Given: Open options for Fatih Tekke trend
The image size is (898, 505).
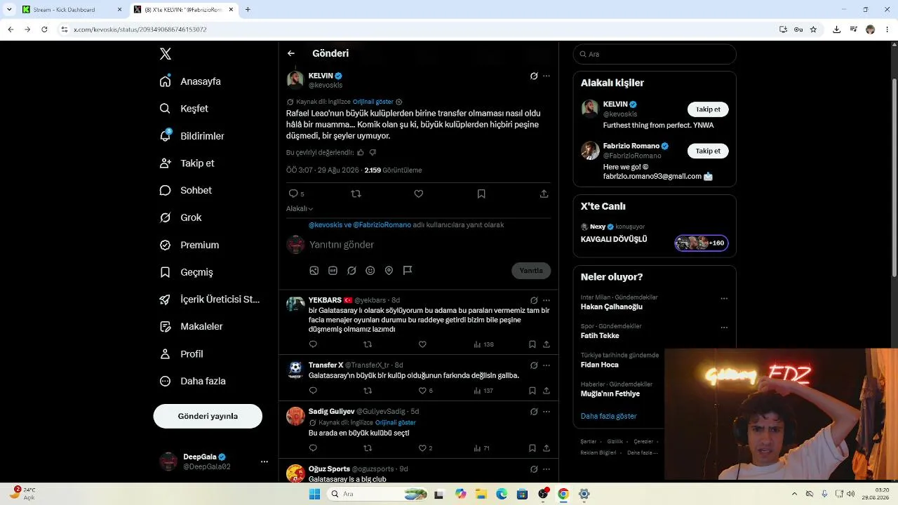Looking at the screenshot, I should pyautogui.click(x=724, y=328).
